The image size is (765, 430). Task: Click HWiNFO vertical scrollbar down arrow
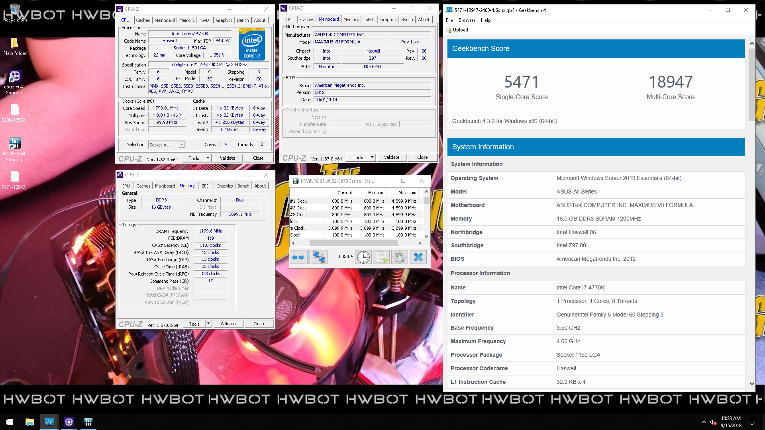click(x=426, y=236)
